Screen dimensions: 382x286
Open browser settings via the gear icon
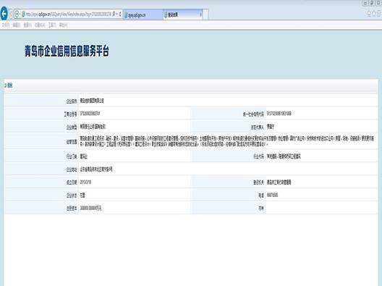(x=379, y=14)
